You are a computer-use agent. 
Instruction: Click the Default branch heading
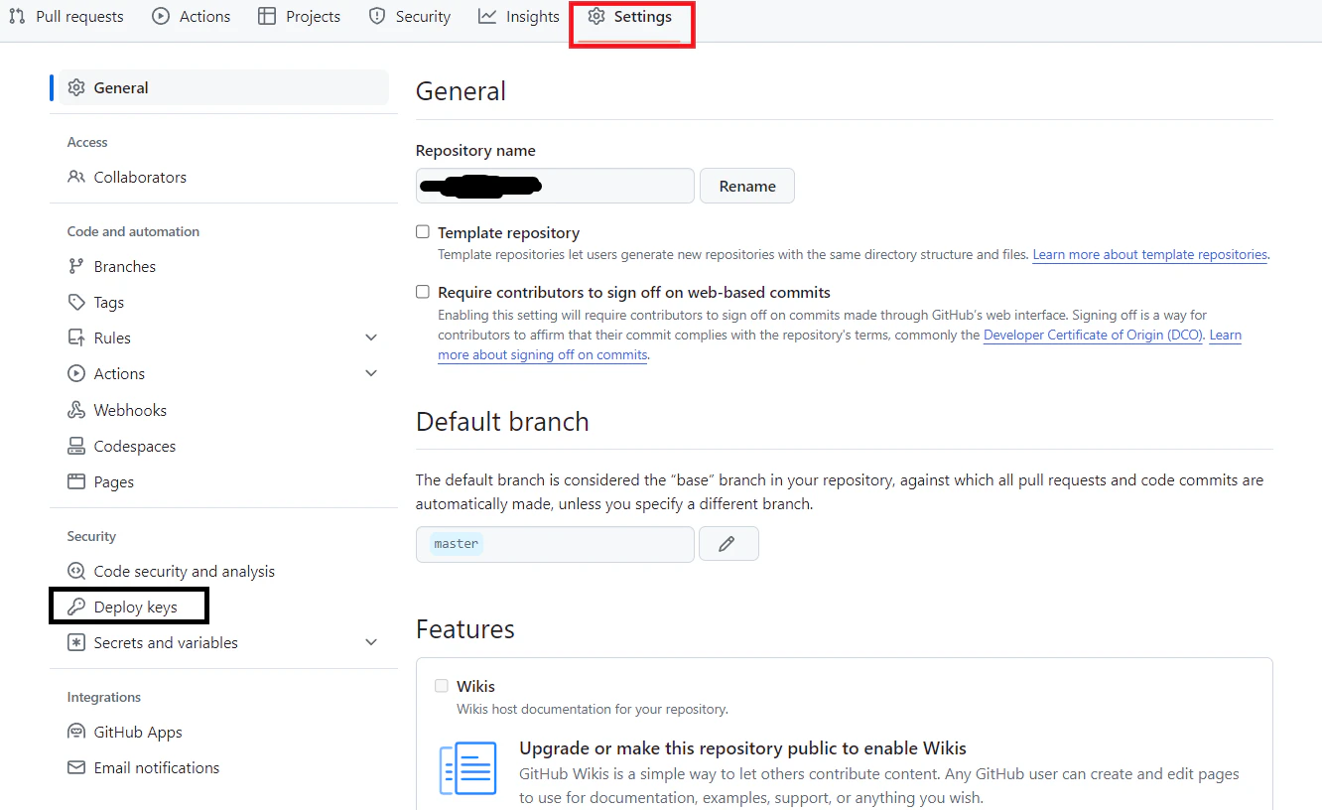pyautogui.click(x=502, y=422)
